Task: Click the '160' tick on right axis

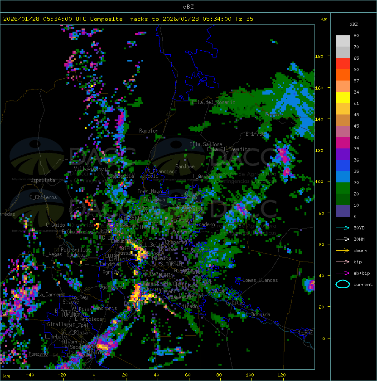Action: [319, 88]
